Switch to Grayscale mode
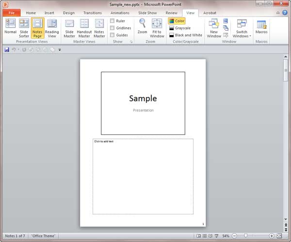291x242 pixels. click(180, 28)
